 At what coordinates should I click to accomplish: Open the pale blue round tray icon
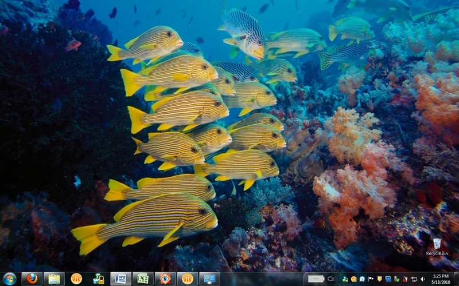pyautogui.click(x=362, y=279)
